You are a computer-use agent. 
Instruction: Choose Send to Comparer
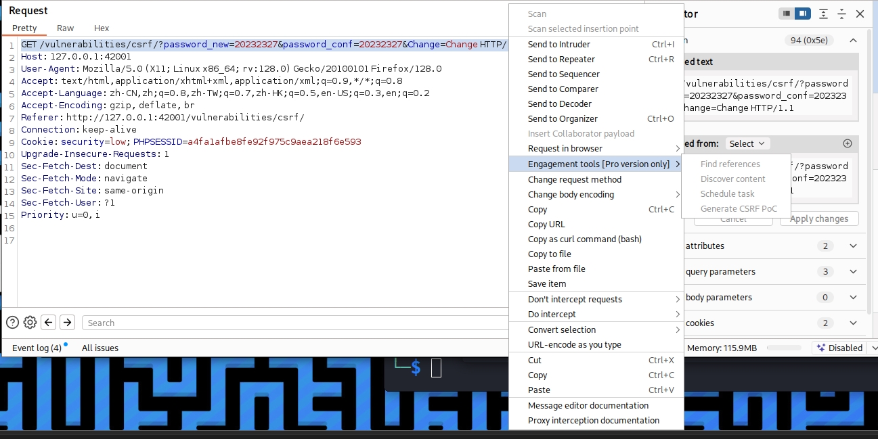(596, 89)
